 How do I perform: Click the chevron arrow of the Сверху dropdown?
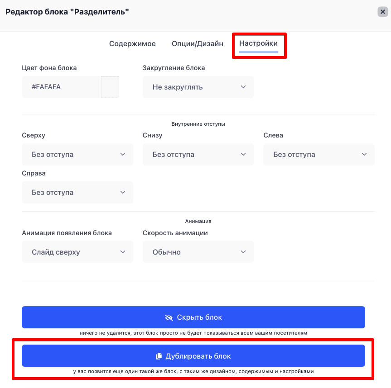pos(123,154)
